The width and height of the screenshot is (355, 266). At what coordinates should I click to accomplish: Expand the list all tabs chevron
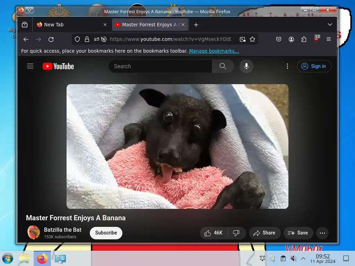[x=330, y=25]
